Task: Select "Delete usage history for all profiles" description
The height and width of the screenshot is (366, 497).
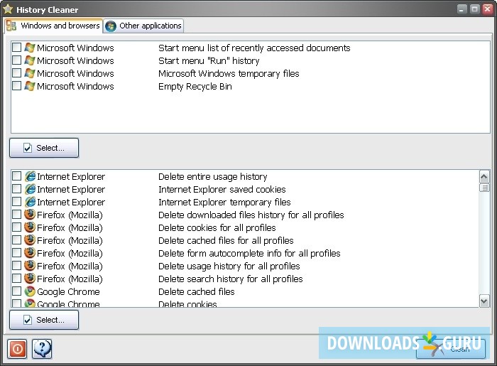Action: click(x=229, y=266)
